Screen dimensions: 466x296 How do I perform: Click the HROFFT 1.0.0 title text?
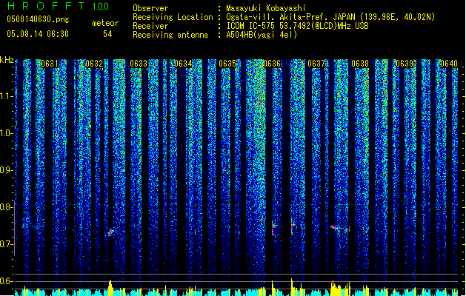59,6
